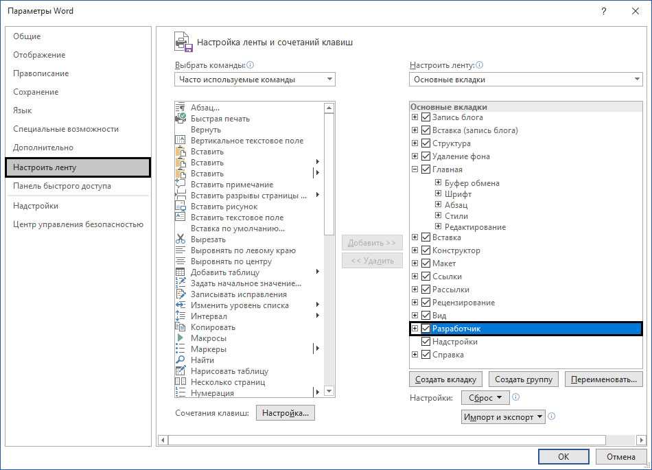Uncheck the Разработчик tab checkbox

(x=426, y=329)
